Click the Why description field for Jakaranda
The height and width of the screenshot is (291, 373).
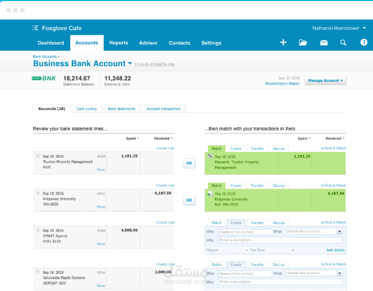[281, 282]
